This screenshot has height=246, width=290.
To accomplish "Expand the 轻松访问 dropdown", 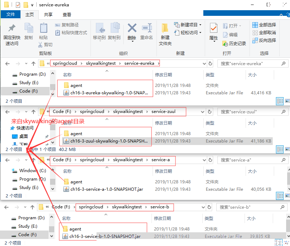I will [200, 32].
